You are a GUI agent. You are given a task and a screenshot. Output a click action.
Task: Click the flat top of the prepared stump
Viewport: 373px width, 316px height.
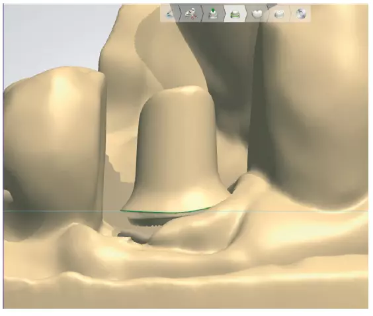(x=179, y=91)
